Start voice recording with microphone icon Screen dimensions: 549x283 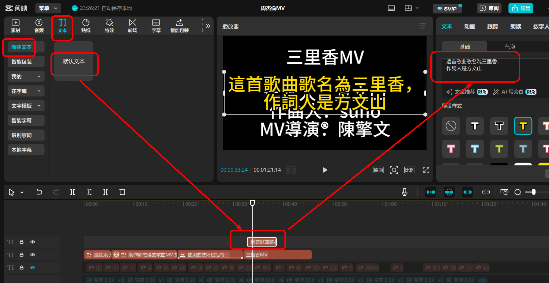coord(404,192)
